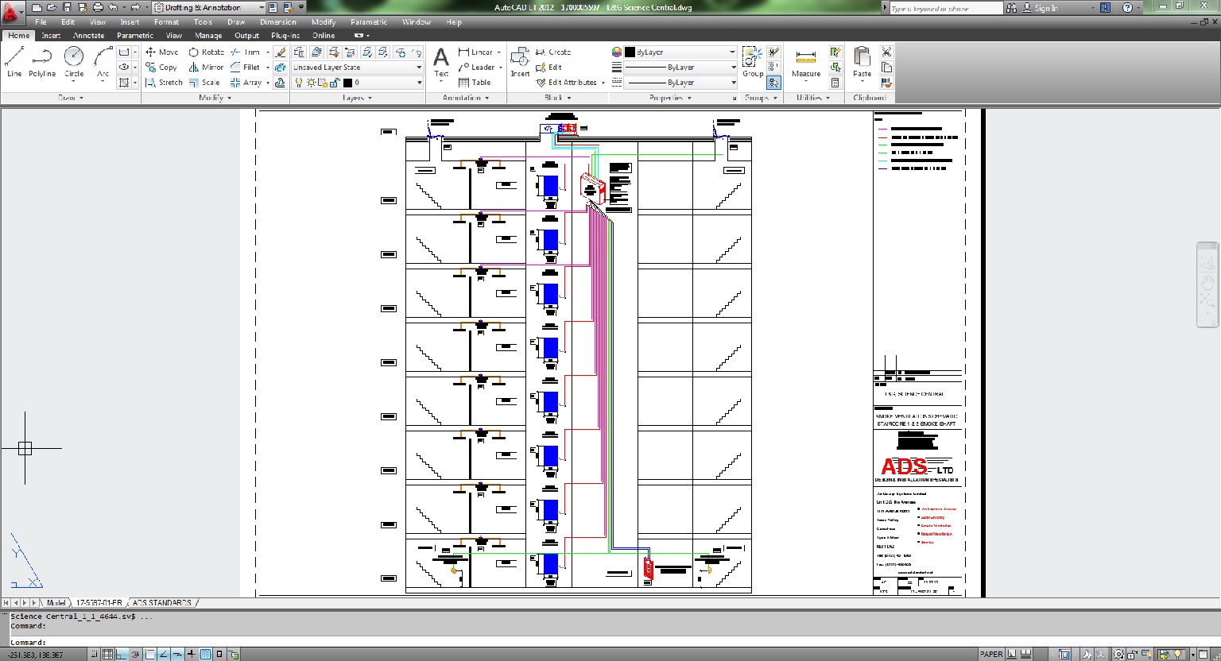1221x661 pixels.
Task: Expand the Layers panel
Action: tap(357, 98)
